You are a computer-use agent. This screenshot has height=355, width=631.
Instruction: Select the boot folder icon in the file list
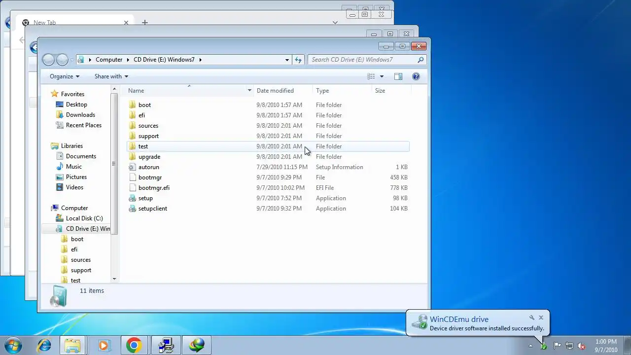132,105
